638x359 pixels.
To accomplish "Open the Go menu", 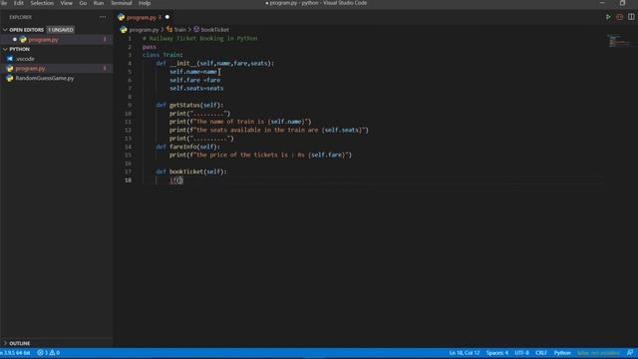I will 83,3.
